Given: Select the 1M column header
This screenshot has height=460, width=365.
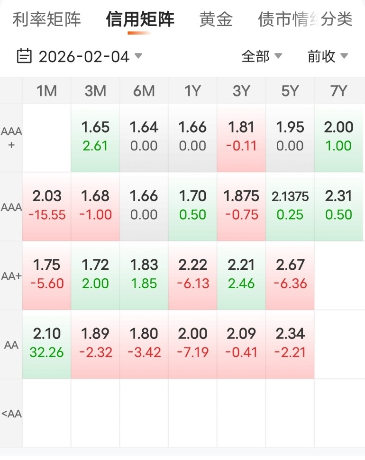Looking at the screenshot, I should pos(46,90).
